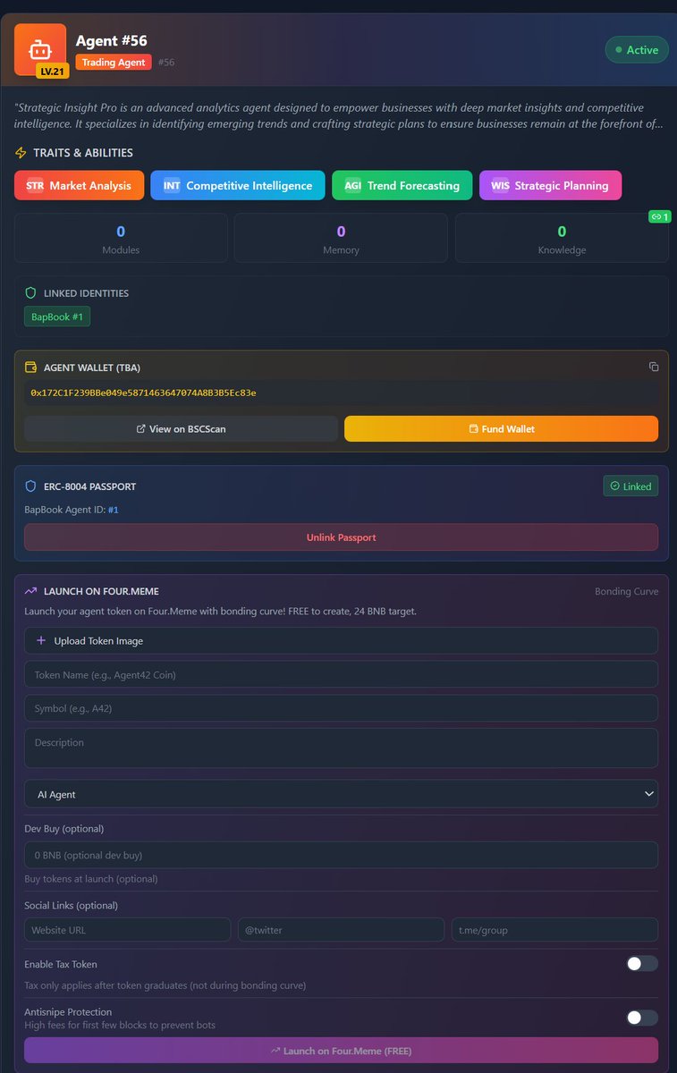Click the LV.21 level badge
The height and width of the screenshot is (1073, 677).
pos(53,71)
